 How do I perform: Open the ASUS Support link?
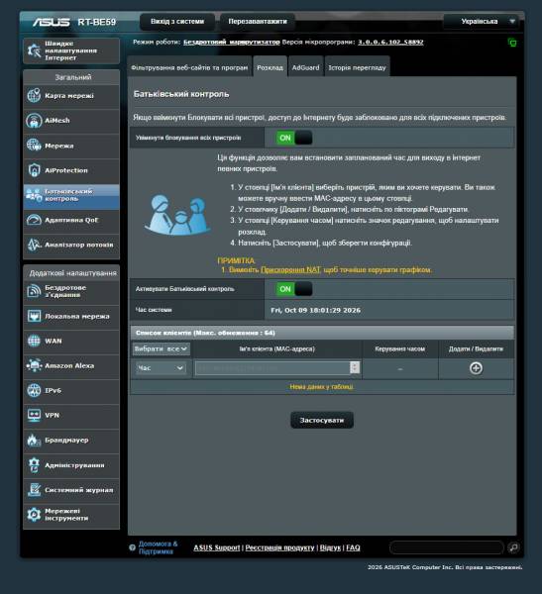(217, 547)
